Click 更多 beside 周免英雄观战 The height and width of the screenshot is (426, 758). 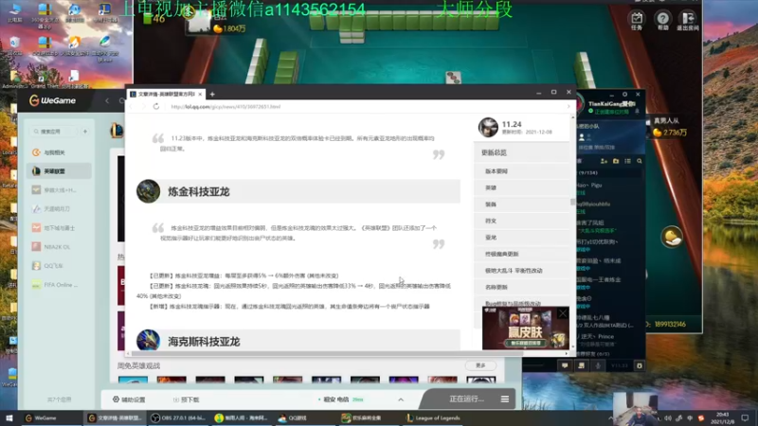pyautogui.click(x=480, y=365)
